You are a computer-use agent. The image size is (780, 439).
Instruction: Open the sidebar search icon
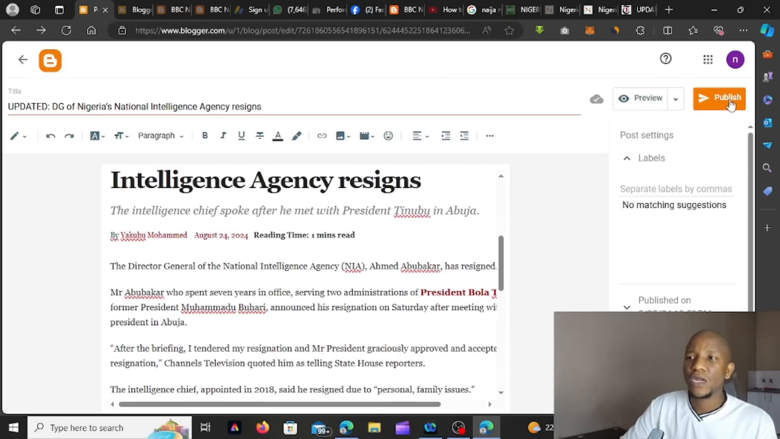pyautogui.click(x=767, y=168)
